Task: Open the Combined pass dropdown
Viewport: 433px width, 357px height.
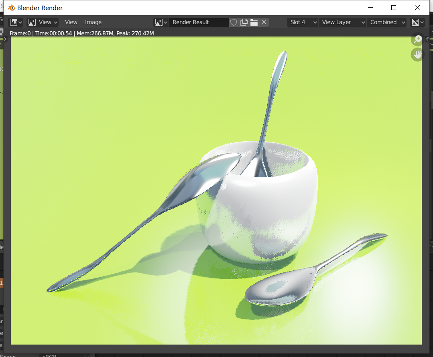Action: [386, 22]
